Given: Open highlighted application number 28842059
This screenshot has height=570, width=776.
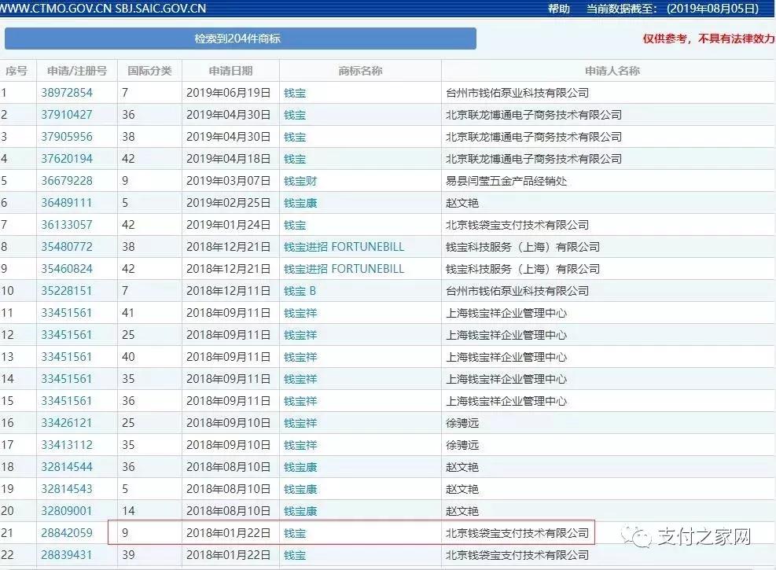Looking at the screenshot, I should click(x=67, y=533).
